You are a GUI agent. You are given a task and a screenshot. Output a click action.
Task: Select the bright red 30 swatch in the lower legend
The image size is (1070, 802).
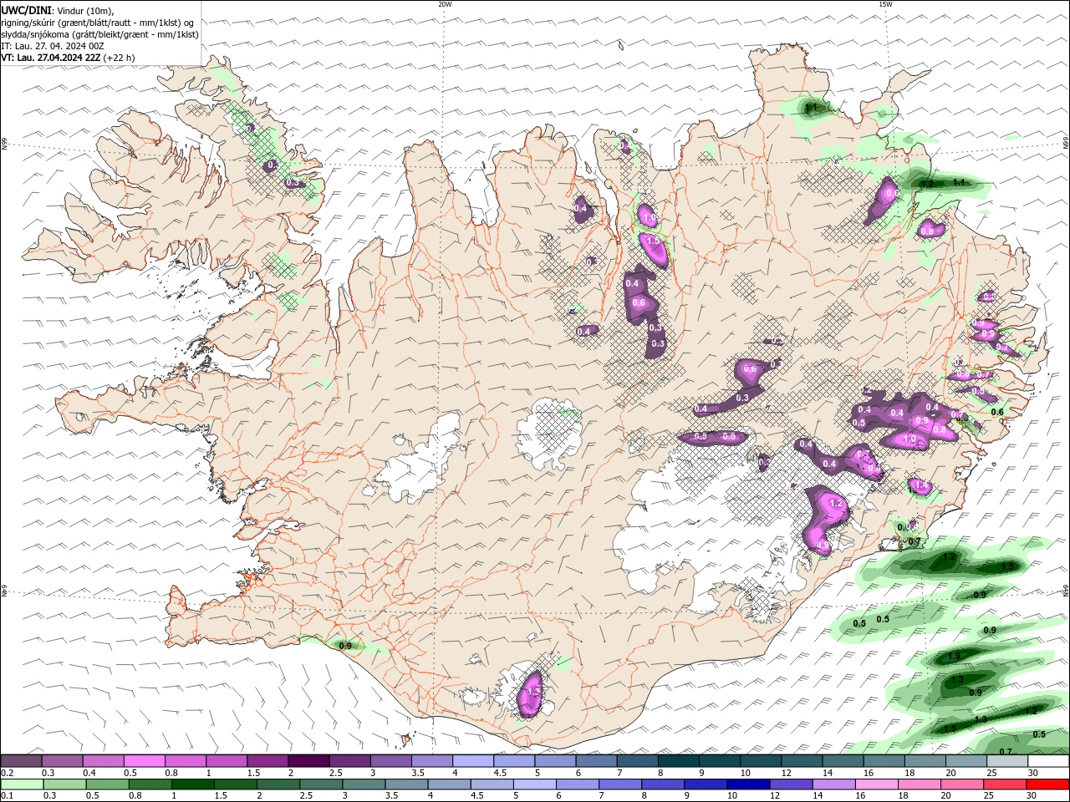(1048, 784)
